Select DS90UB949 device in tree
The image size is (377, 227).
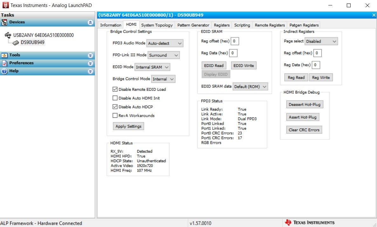(x=32, y=43)
